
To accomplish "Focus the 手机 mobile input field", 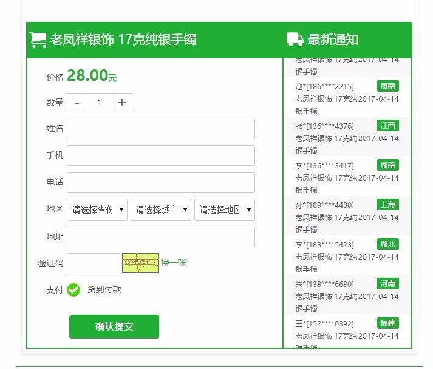I will click(x=161, y=156).
